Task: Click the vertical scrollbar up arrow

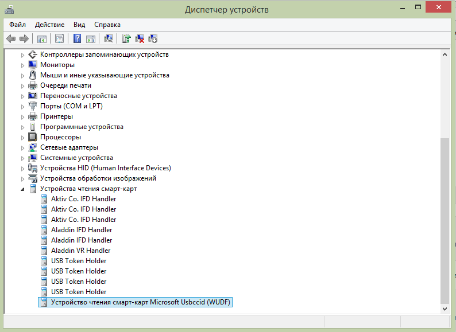Action: coord(445,54)
